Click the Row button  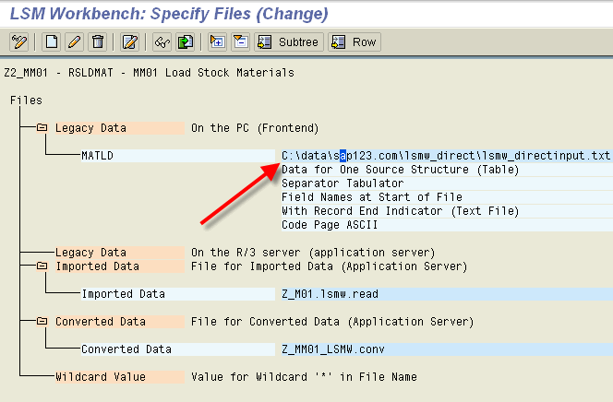[x=355, y=41]
